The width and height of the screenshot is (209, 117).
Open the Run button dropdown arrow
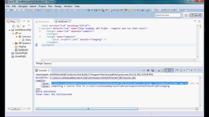click(x=99, y=10)
